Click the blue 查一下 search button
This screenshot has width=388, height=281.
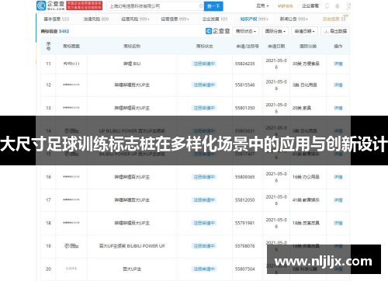(x=213, y=6)
